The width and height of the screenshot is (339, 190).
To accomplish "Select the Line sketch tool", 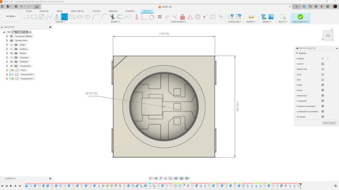I will click(26, 17).
